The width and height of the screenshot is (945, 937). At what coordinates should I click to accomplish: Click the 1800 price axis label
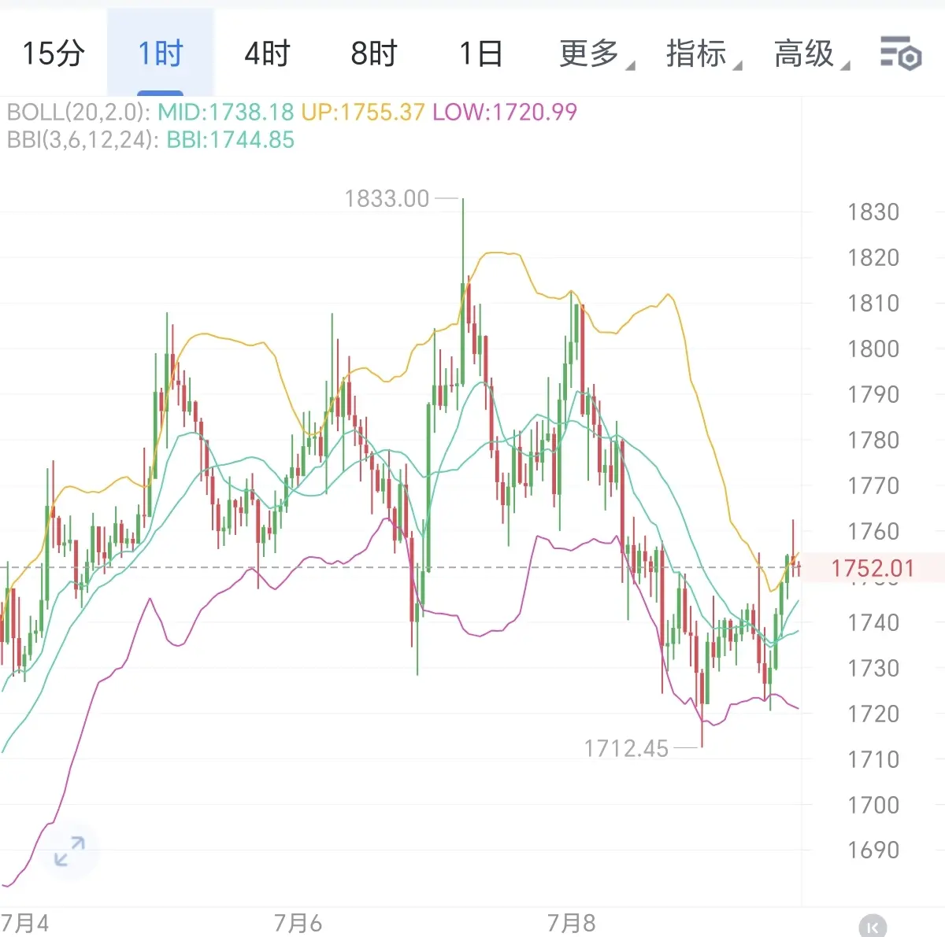click(873, 349)
